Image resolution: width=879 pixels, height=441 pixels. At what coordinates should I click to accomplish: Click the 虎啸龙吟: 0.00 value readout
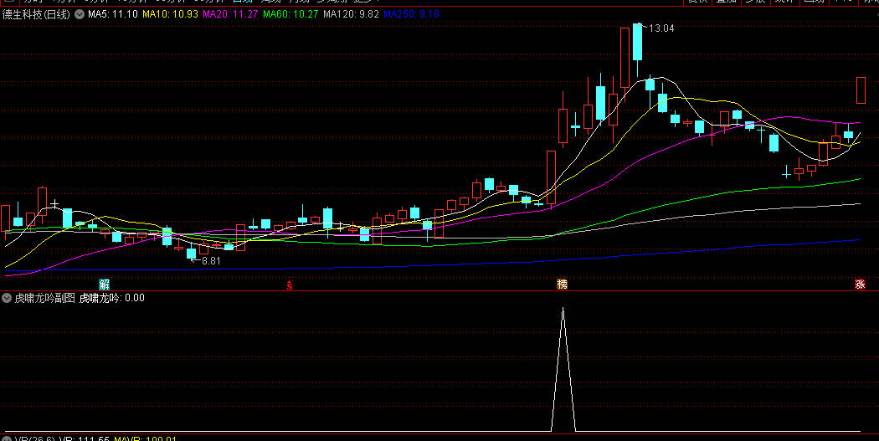click(x=112, y=298)
